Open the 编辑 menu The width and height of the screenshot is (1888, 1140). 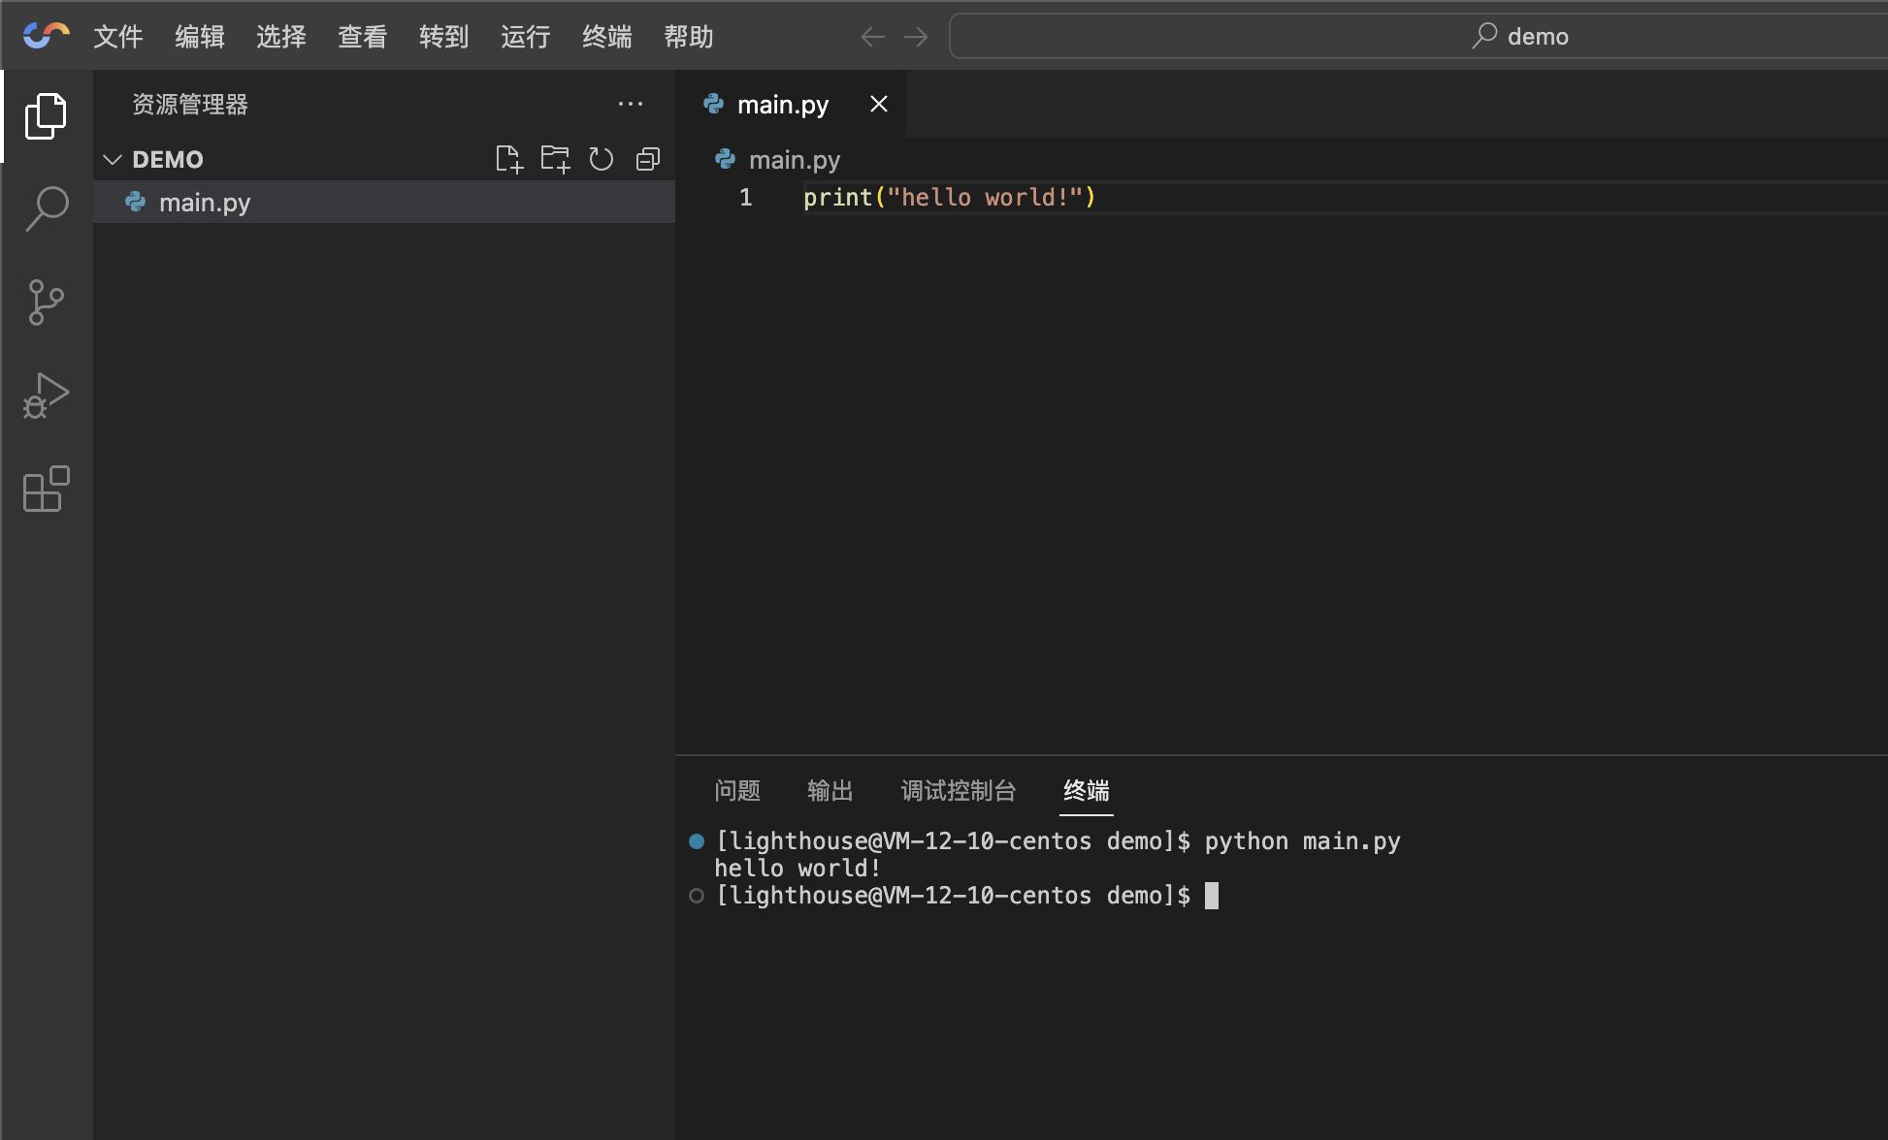coord(200,37)
